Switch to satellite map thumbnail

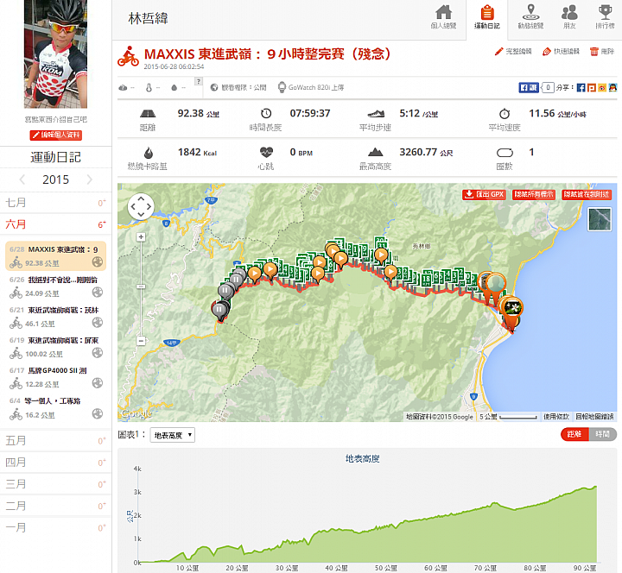coord(600,219)
